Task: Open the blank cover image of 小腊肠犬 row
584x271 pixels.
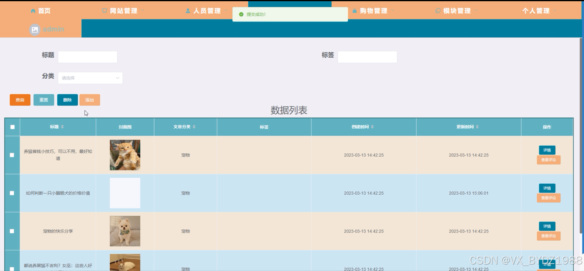Action: (x=125, y=193)
